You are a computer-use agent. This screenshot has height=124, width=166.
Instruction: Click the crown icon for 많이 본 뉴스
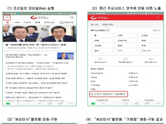pos(151,59)
